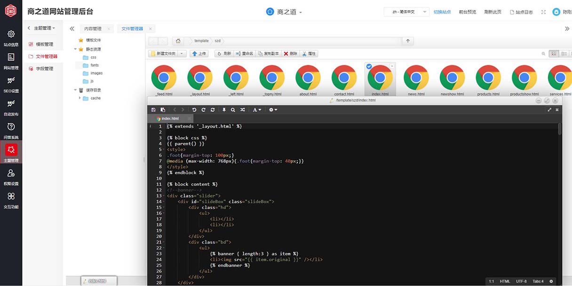Toggle editor fullscreen expand icon
Screen dimensions: 572x286
pos(549,109)
